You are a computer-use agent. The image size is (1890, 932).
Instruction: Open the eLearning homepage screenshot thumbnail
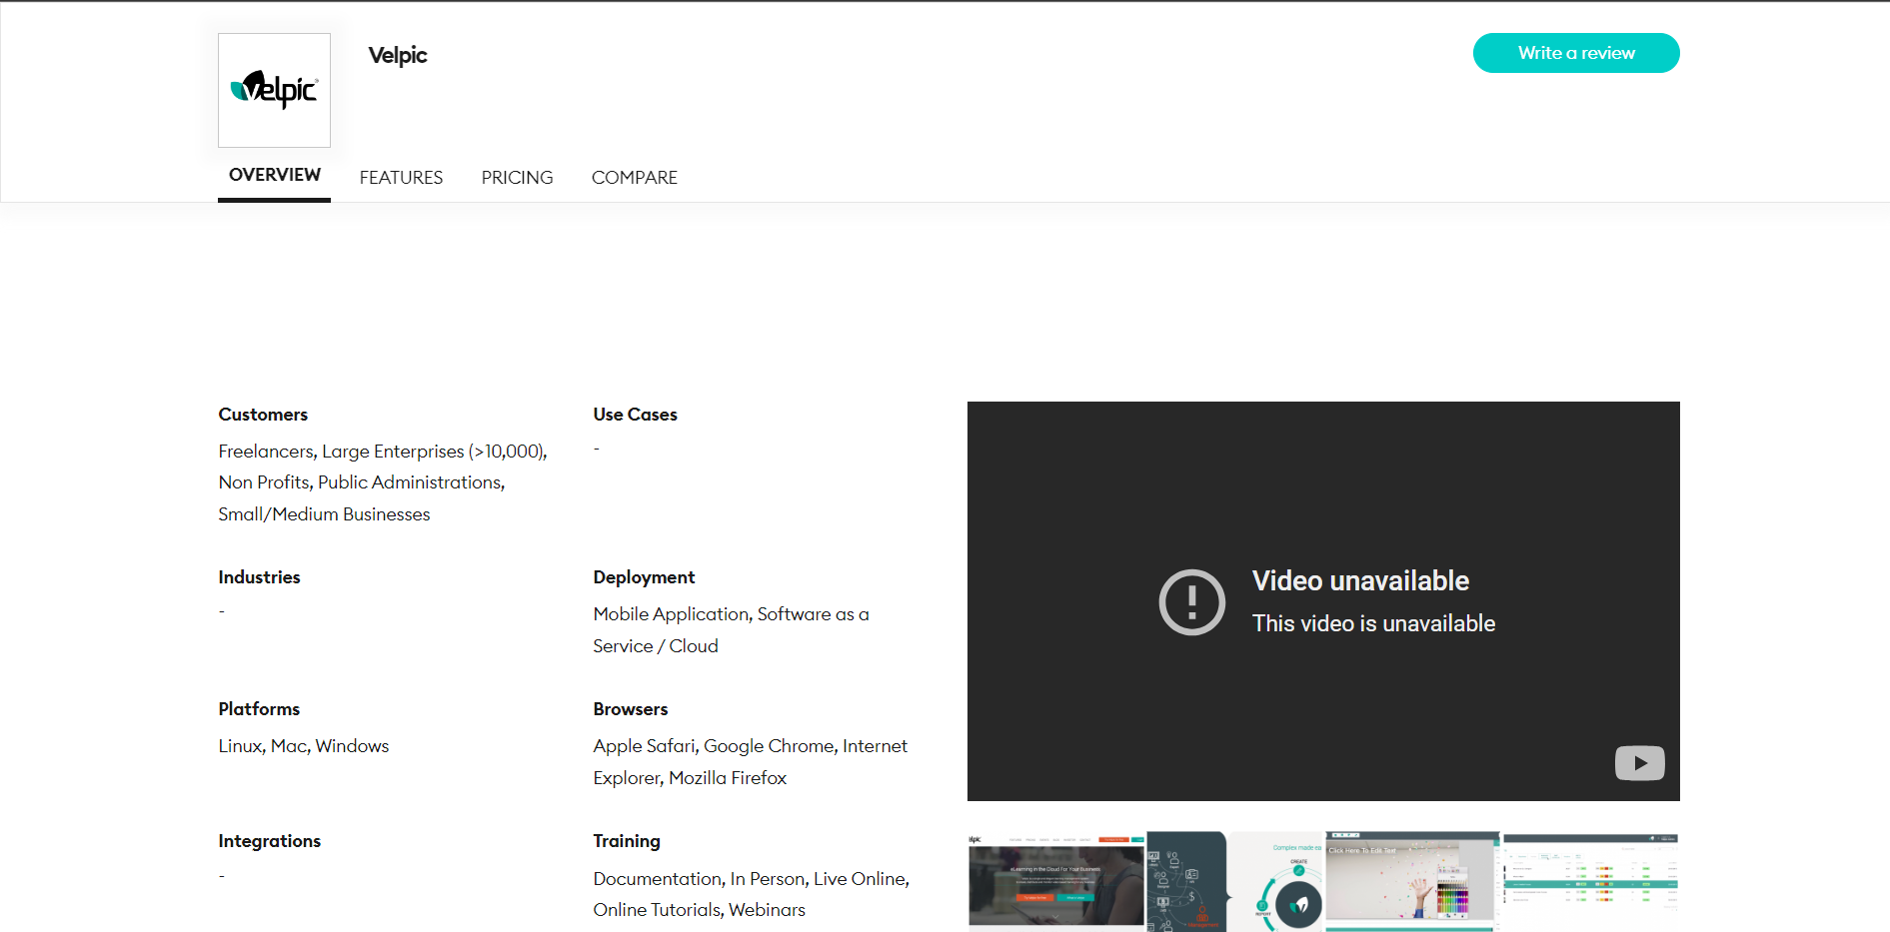1055,882
